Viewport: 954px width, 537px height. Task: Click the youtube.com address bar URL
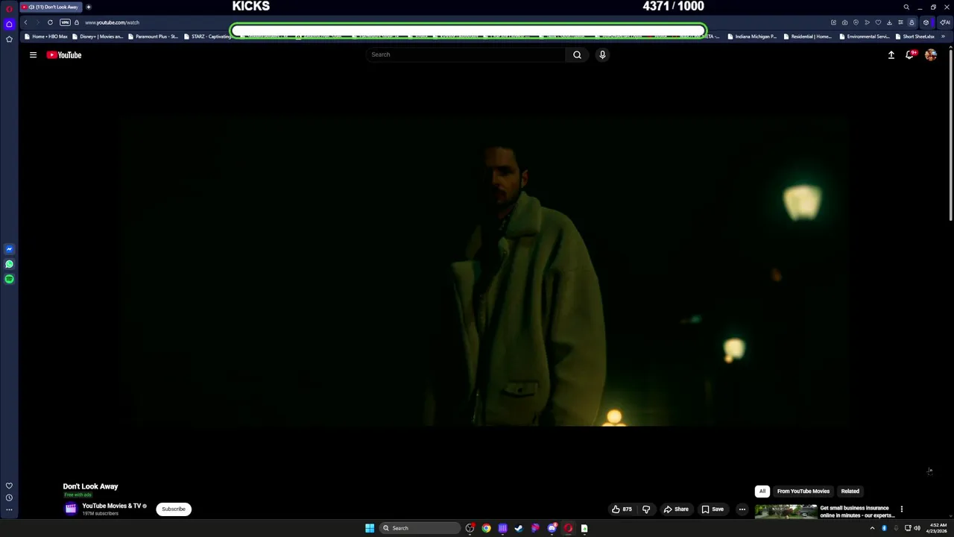pyautogui.click(x=112, y=22)
